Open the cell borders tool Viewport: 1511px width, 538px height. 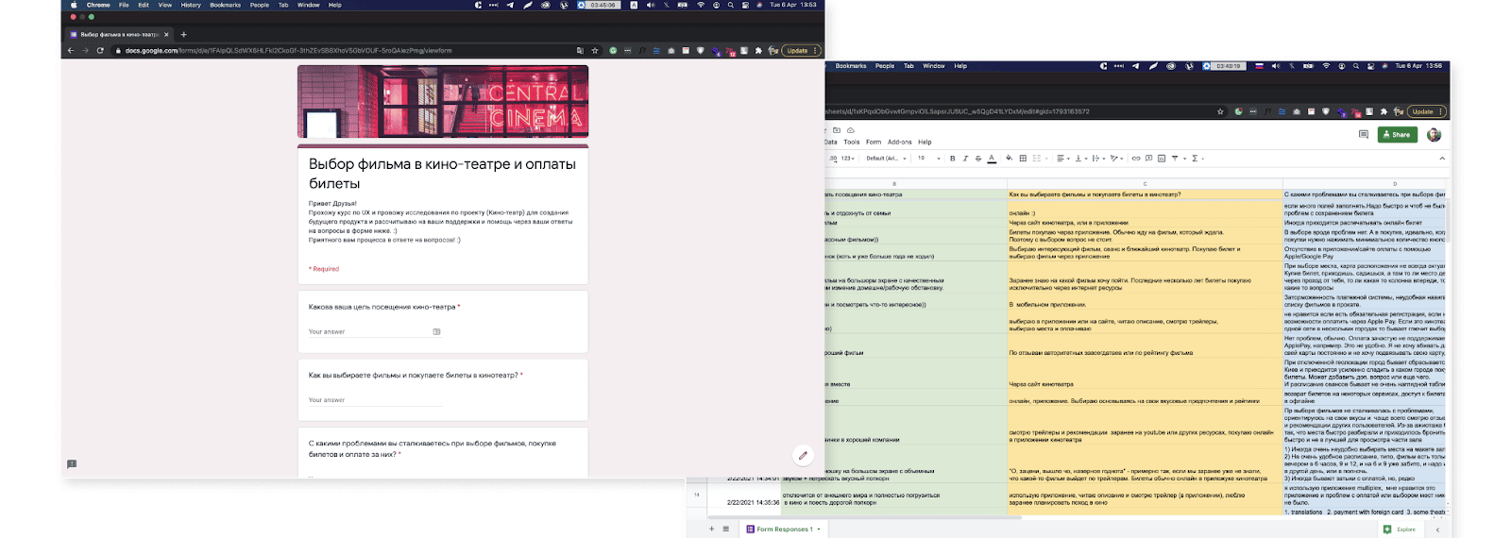pyautogui.click(x=1023, y=159)
